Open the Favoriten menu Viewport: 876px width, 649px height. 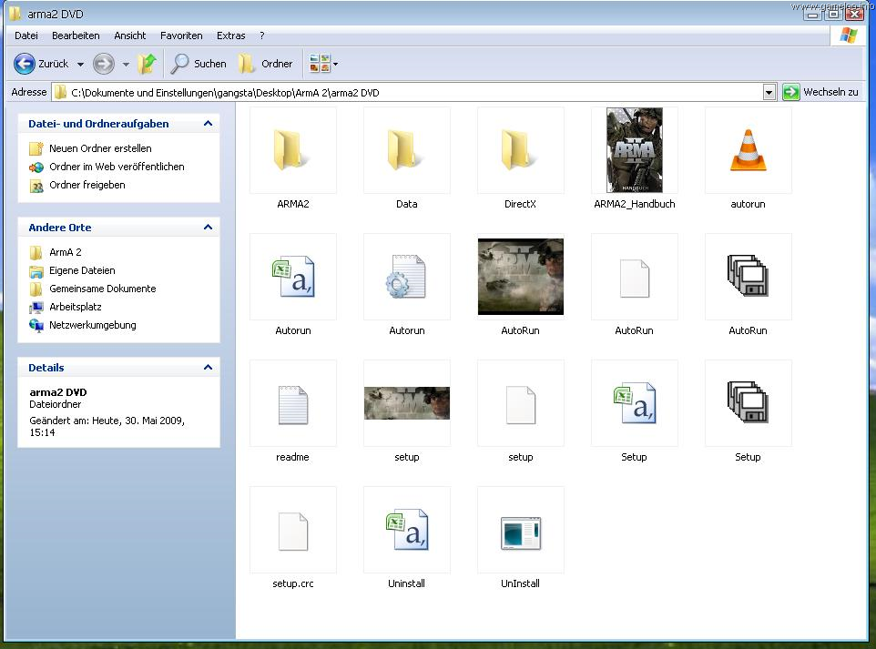(181, 35)
